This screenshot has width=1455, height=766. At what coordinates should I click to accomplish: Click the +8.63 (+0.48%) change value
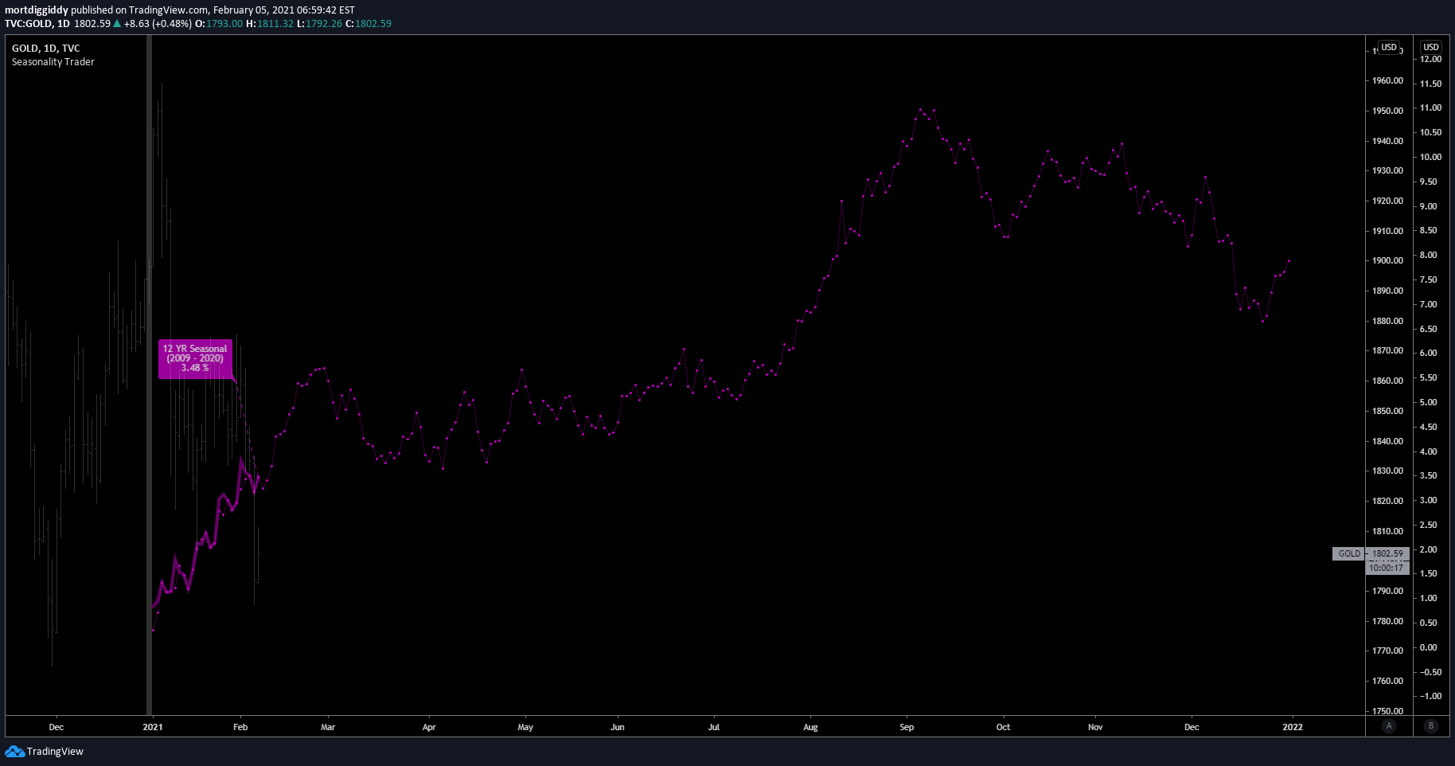(158, 24)
